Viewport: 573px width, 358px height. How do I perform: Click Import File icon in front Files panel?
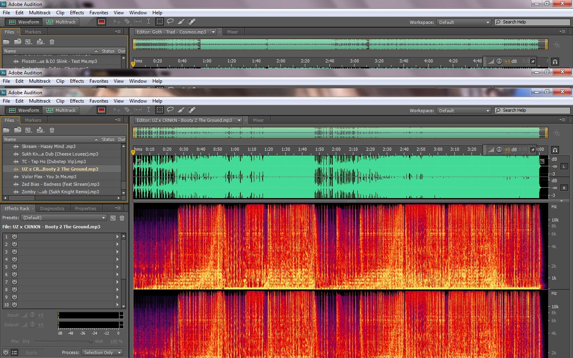[x=18, y=130]
